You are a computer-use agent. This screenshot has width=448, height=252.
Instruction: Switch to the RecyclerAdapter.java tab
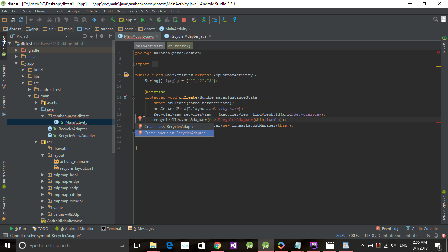(188, 36)
